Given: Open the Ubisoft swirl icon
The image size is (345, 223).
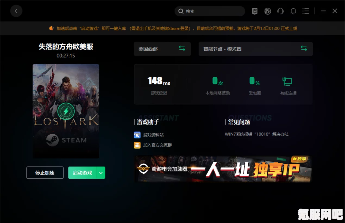Looking at the screenshot, I should coord(268,11).
